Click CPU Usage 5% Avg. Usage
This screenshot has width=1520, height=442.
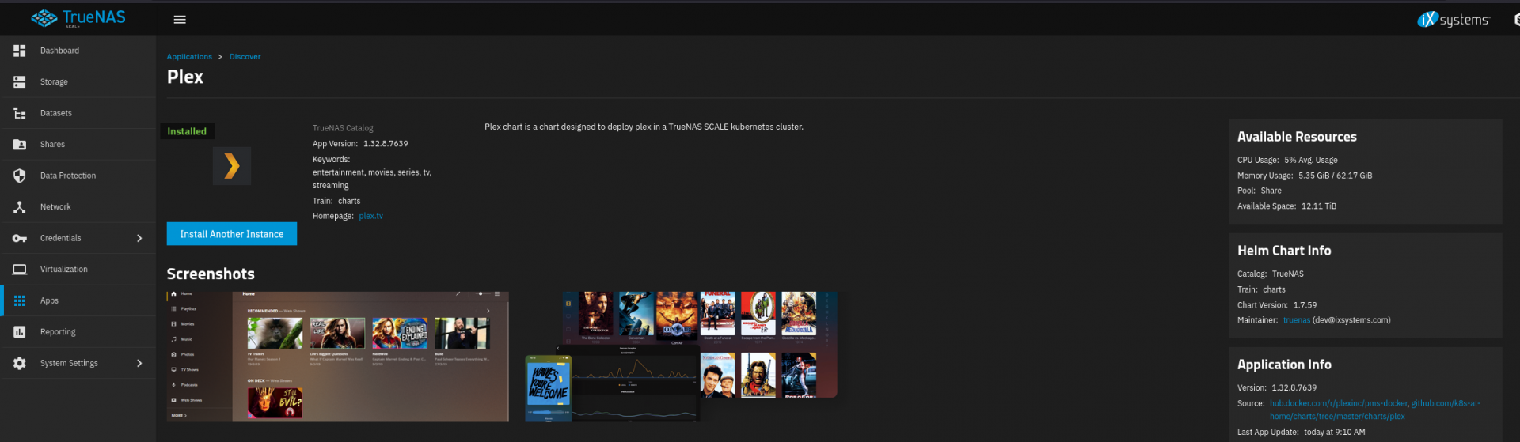point(1287,160)
